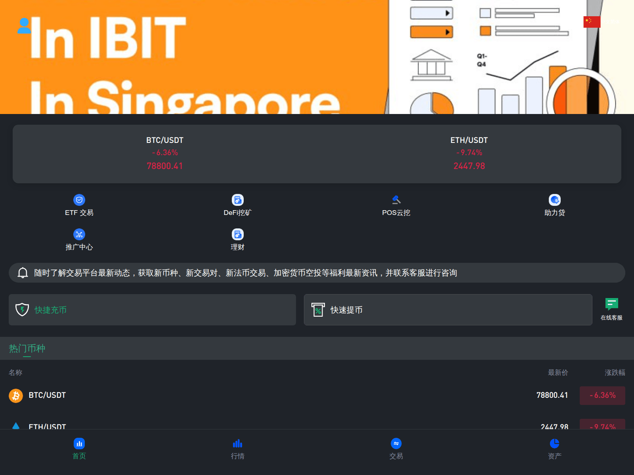This screenshot has height=475, width=634.
Task: Open ETF 交易 shield icon
Action: (79, 200)
